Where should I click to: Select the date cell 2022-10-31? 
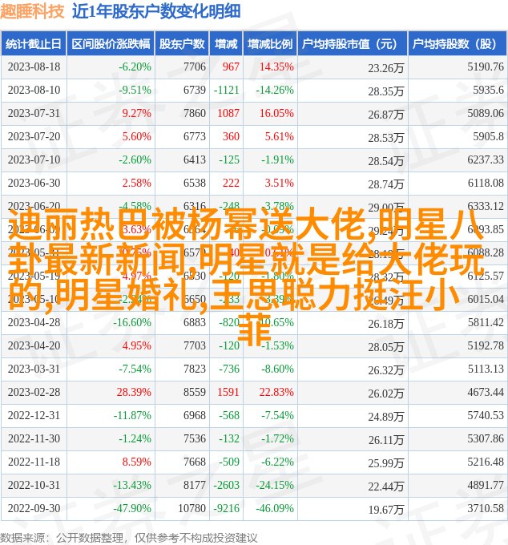coord(34,486)
